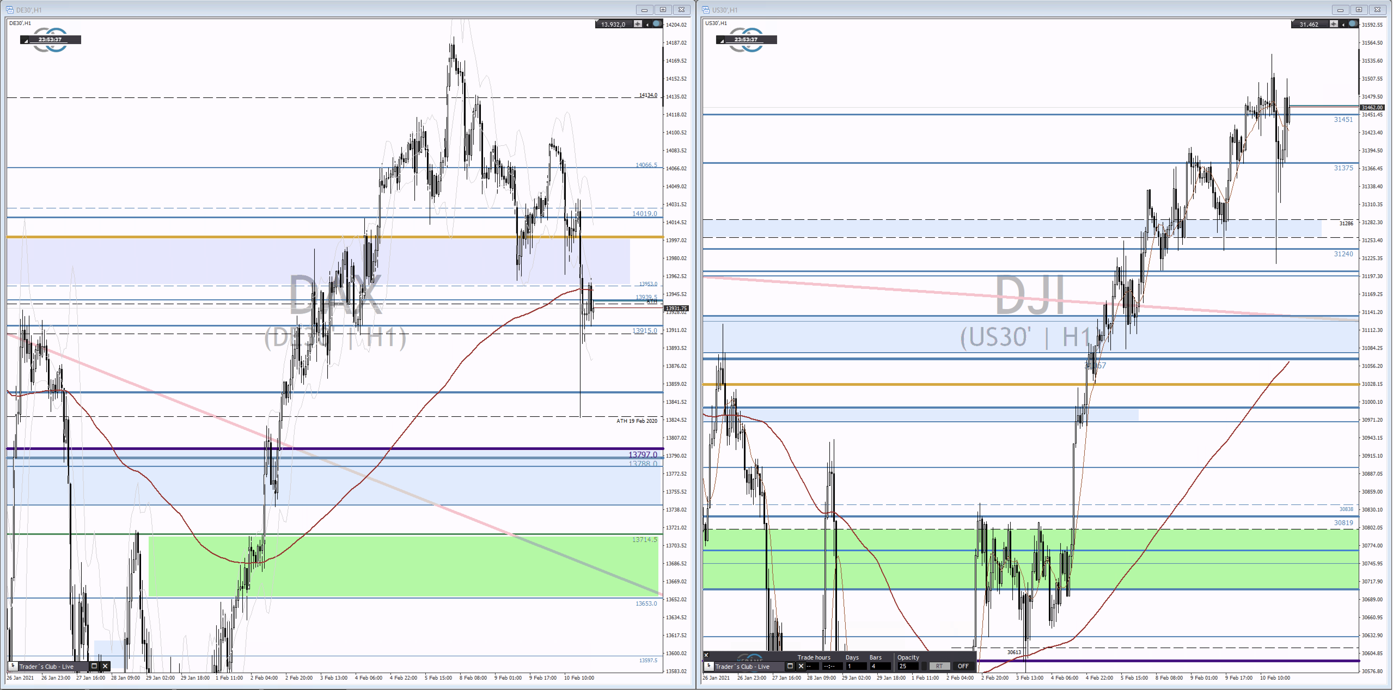This screenshot has width=1393, height=690.
Task: Click crosshair icon in DE30 price widget
Action: coord(638,24)
